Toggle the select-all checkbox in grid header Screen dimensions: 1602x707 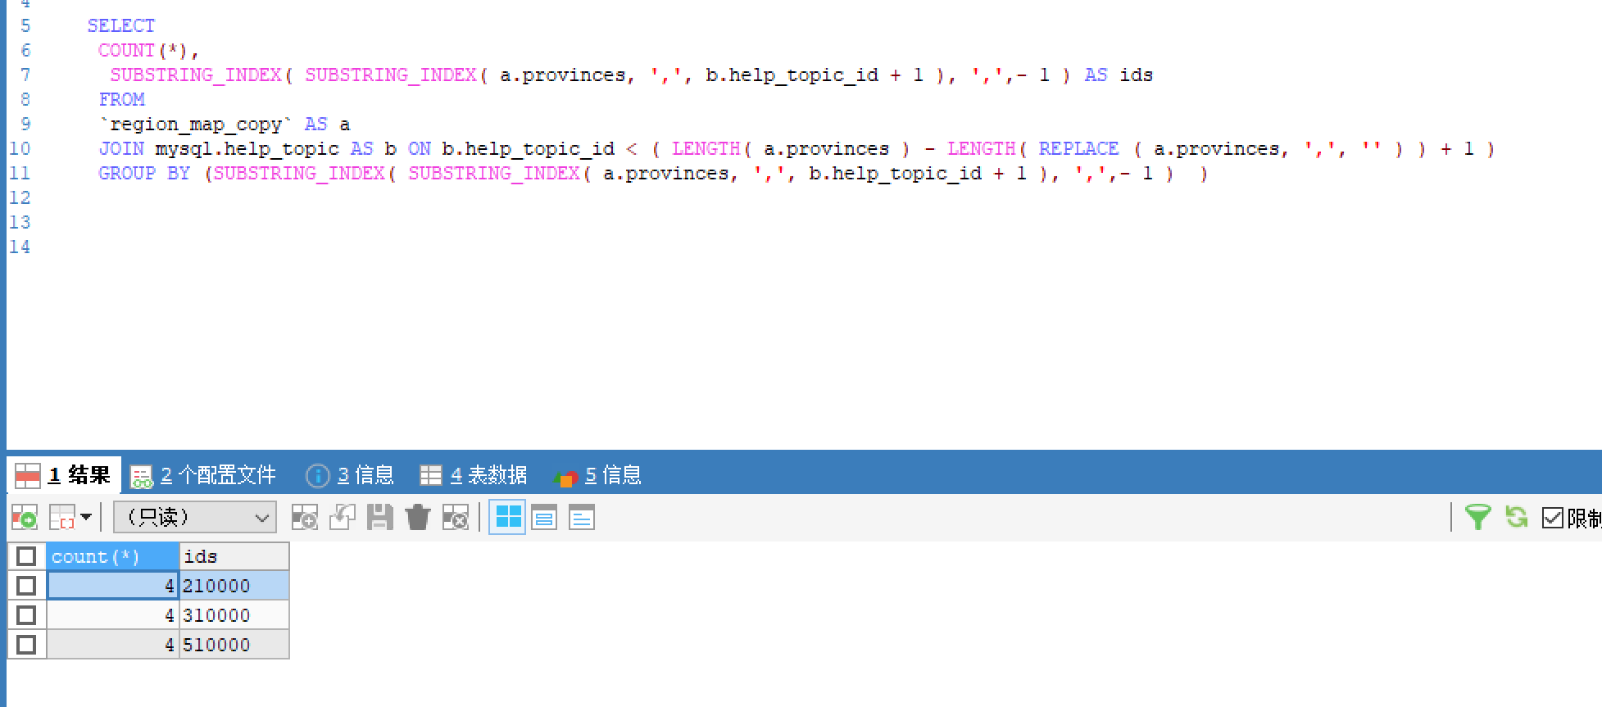(26, 556)
